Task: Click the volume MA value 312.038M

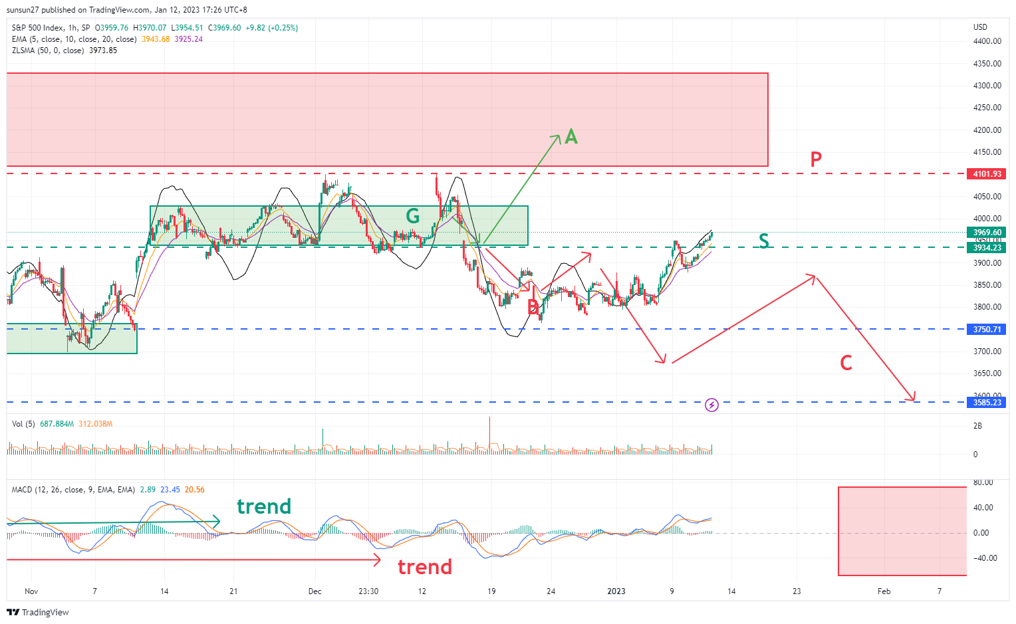Action: [x=95, y=424]
